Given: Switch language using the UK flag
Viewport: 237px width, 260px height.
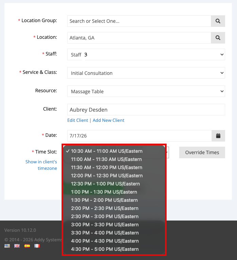Looking at the screenshot, I should click(x=17, y=246).
